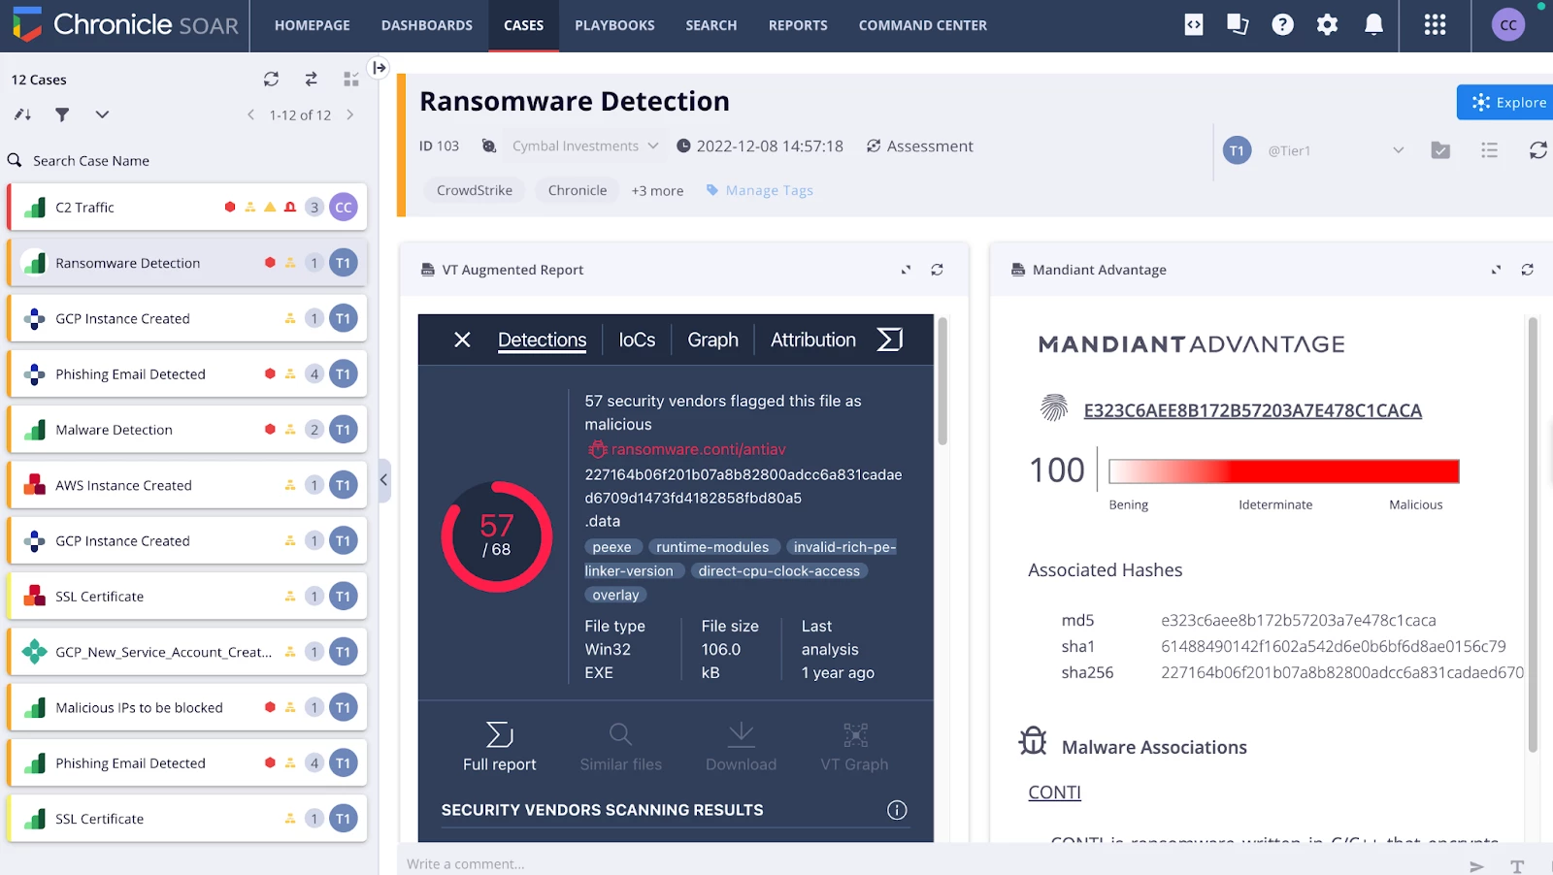The image size is (1553, 875).
Task: Open the cases filter funnel
Action: click(62, 114)
